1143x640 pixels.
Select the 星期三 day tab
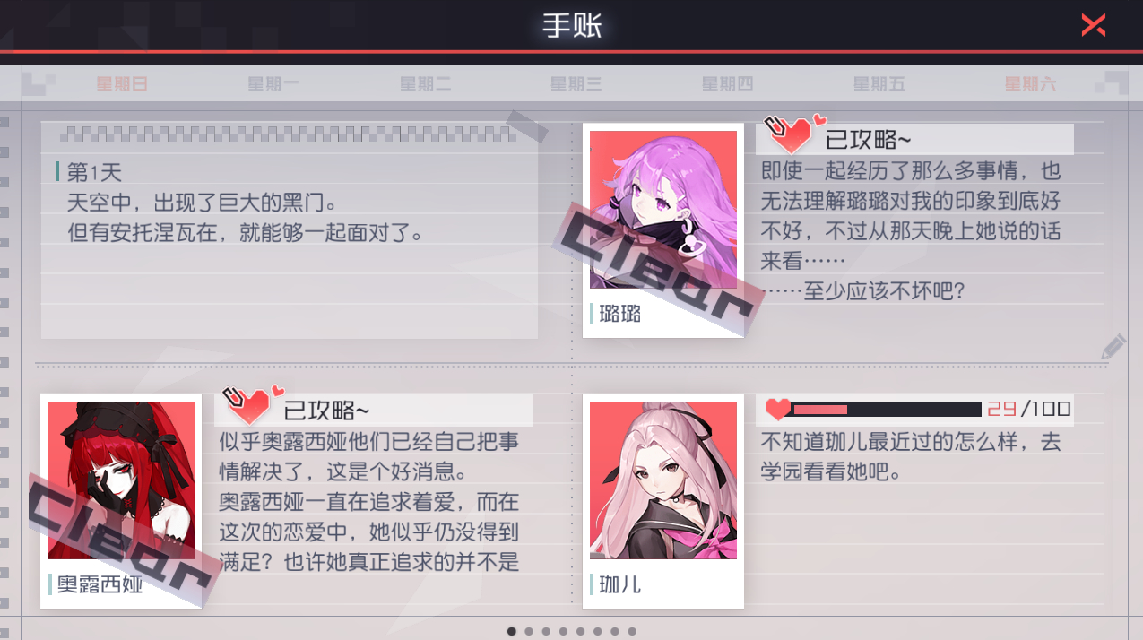(576, 84)
